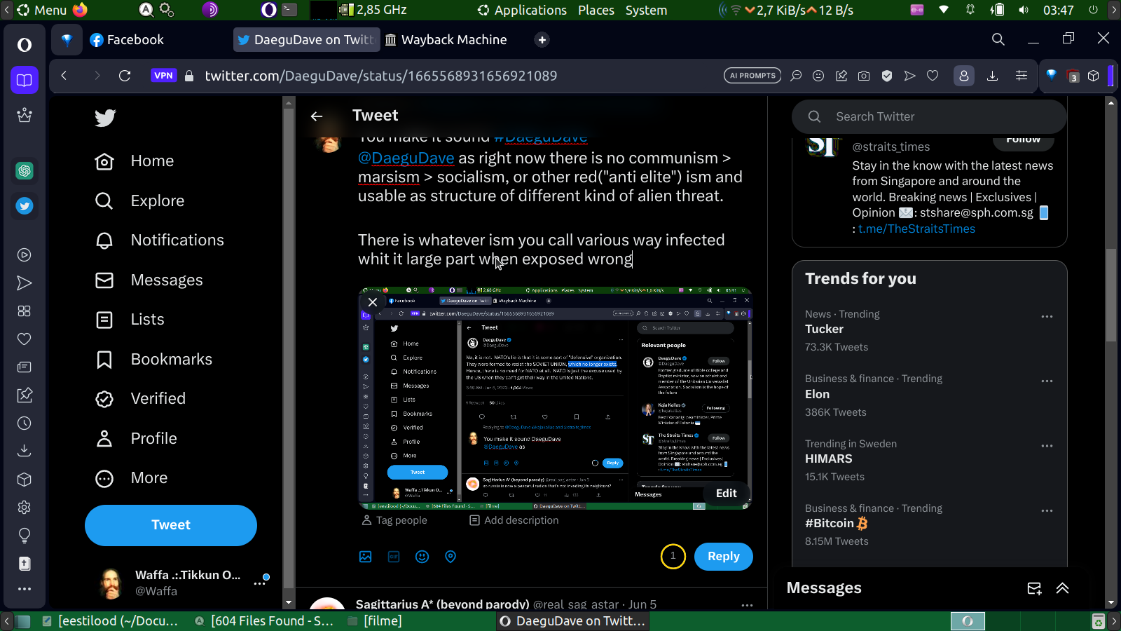Click Add description under the image

(x=514, y=520)
